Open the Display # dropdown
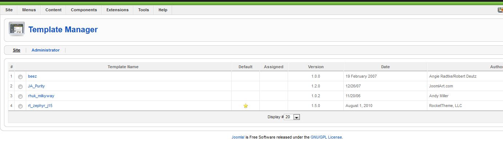This screenshot has width=503, height=144. (x=292, y=117)
